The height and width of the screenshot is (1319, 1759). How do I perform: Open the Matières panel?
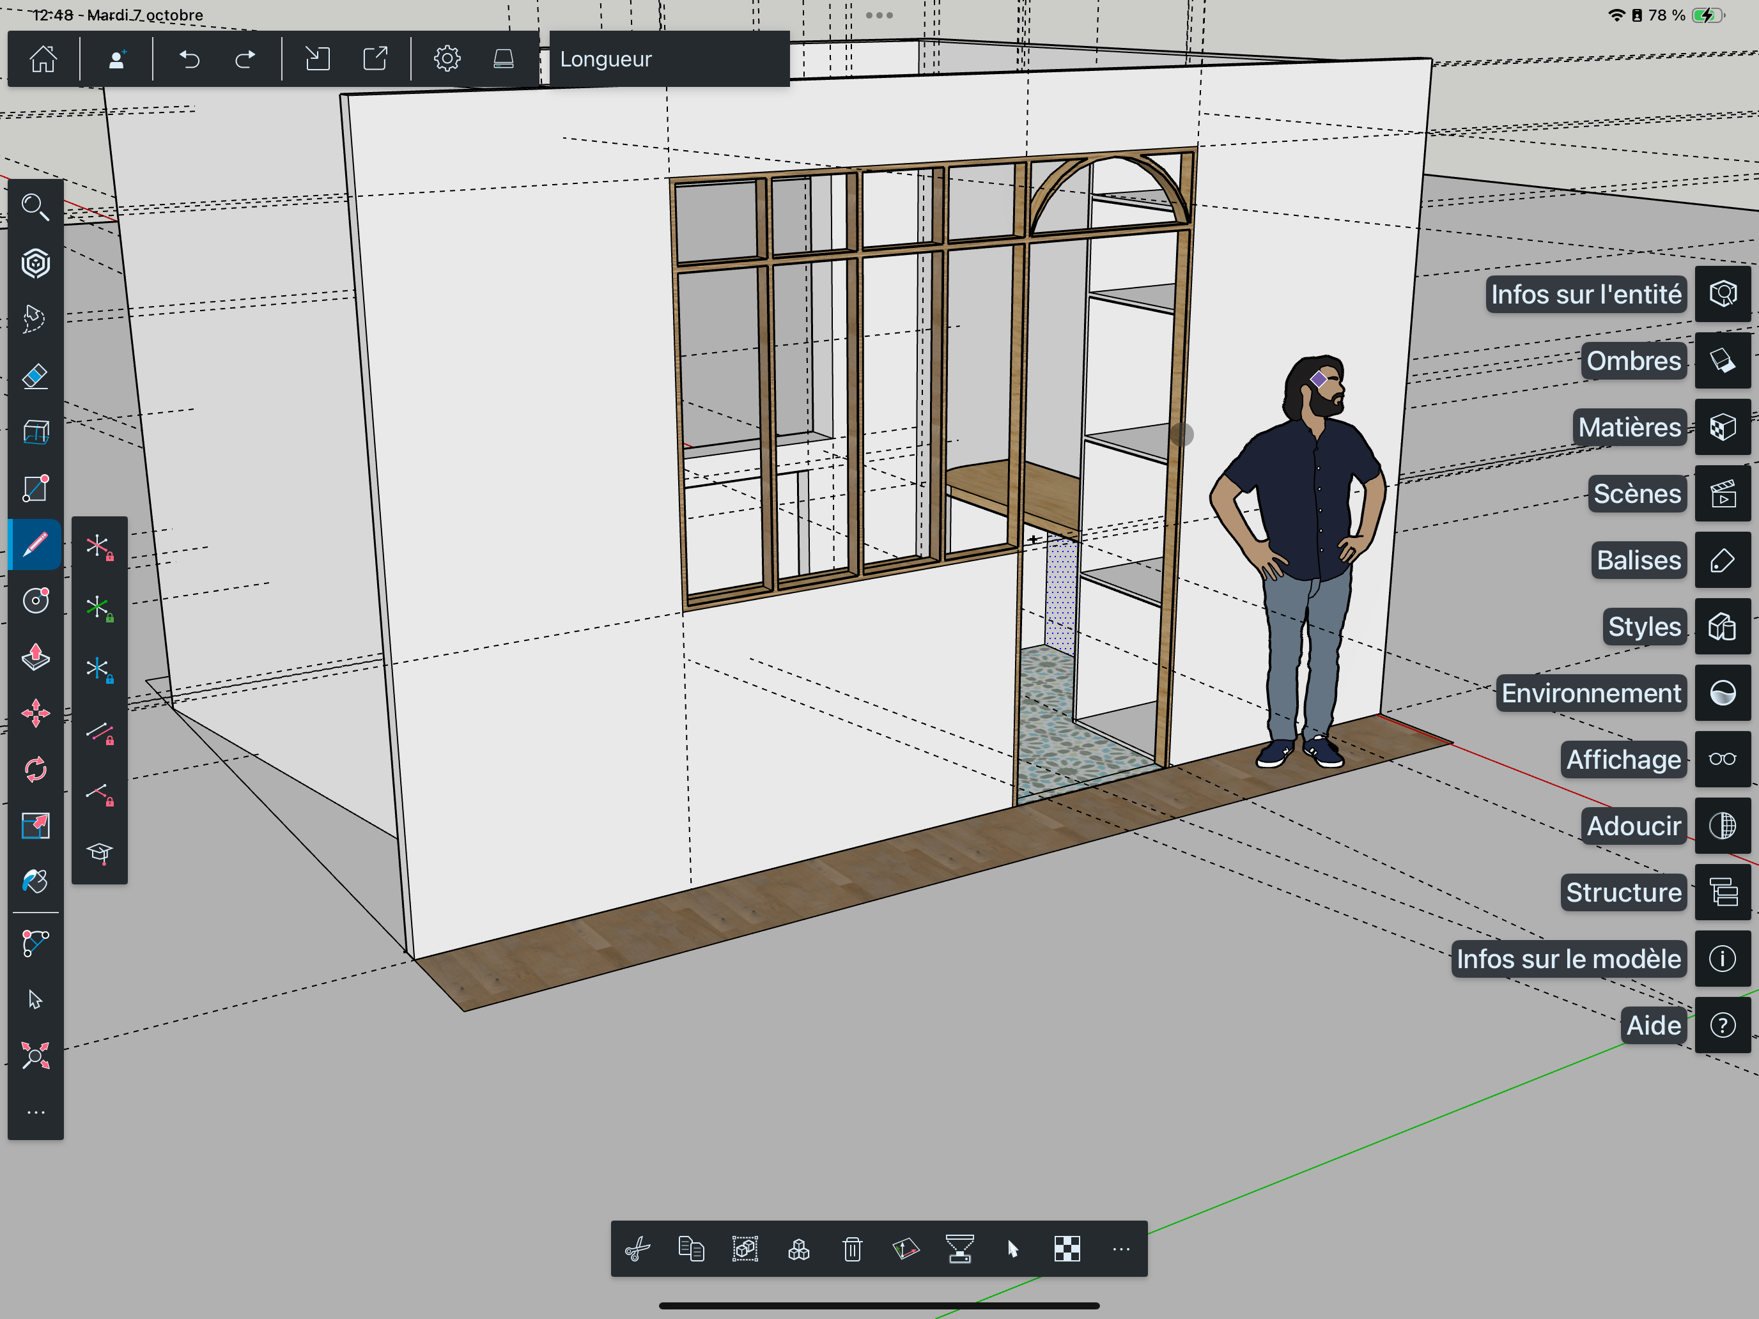click(1629, 427)
